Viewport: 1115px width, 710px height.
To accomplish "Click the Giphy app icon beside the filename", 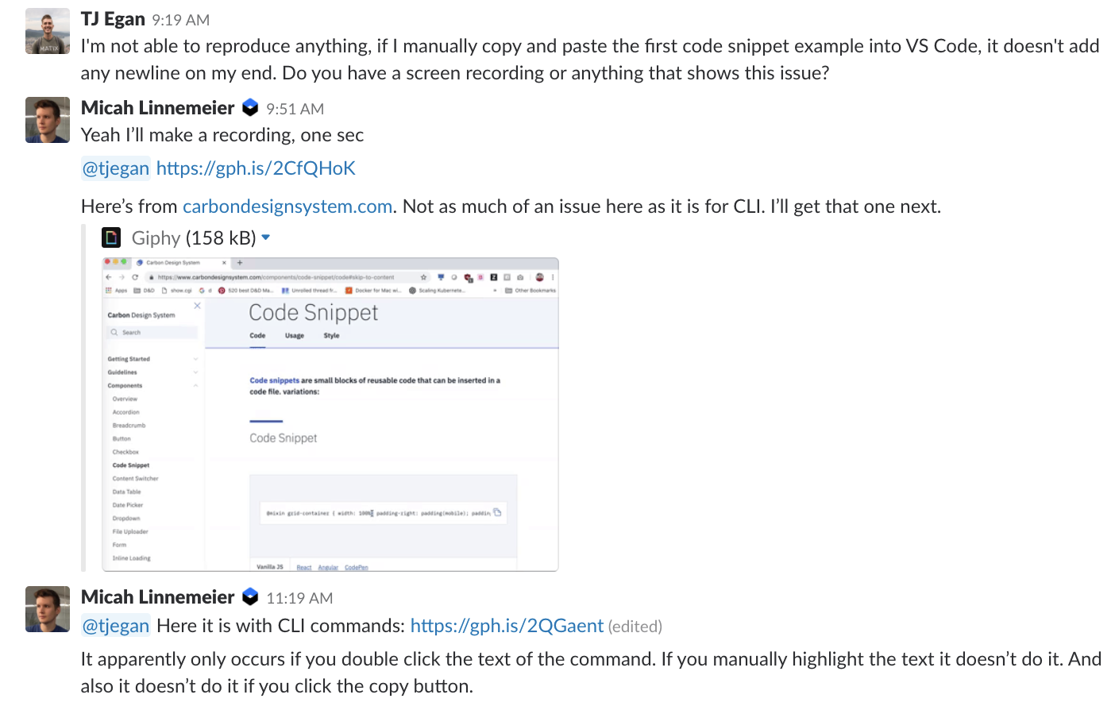I will click(111, 237).
